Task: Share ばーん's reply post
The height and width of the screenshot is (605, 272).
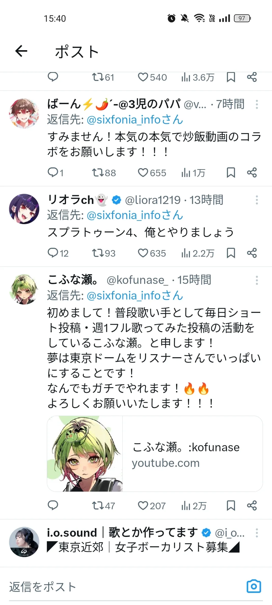Action: pos(252,172)
